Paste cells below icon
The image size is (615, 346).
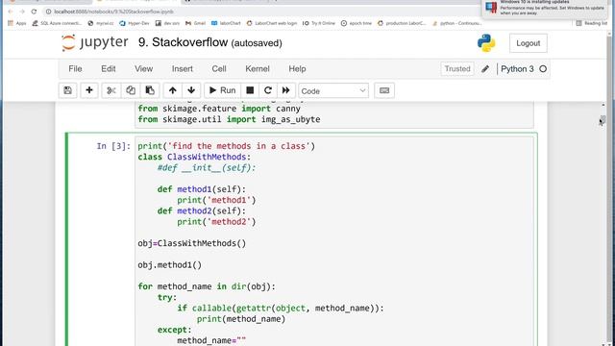(150, 90)
